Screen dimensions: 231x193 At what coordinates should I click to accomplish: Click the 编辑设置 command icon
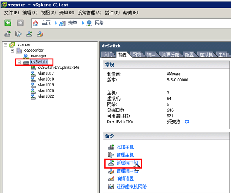pos(111,179)
